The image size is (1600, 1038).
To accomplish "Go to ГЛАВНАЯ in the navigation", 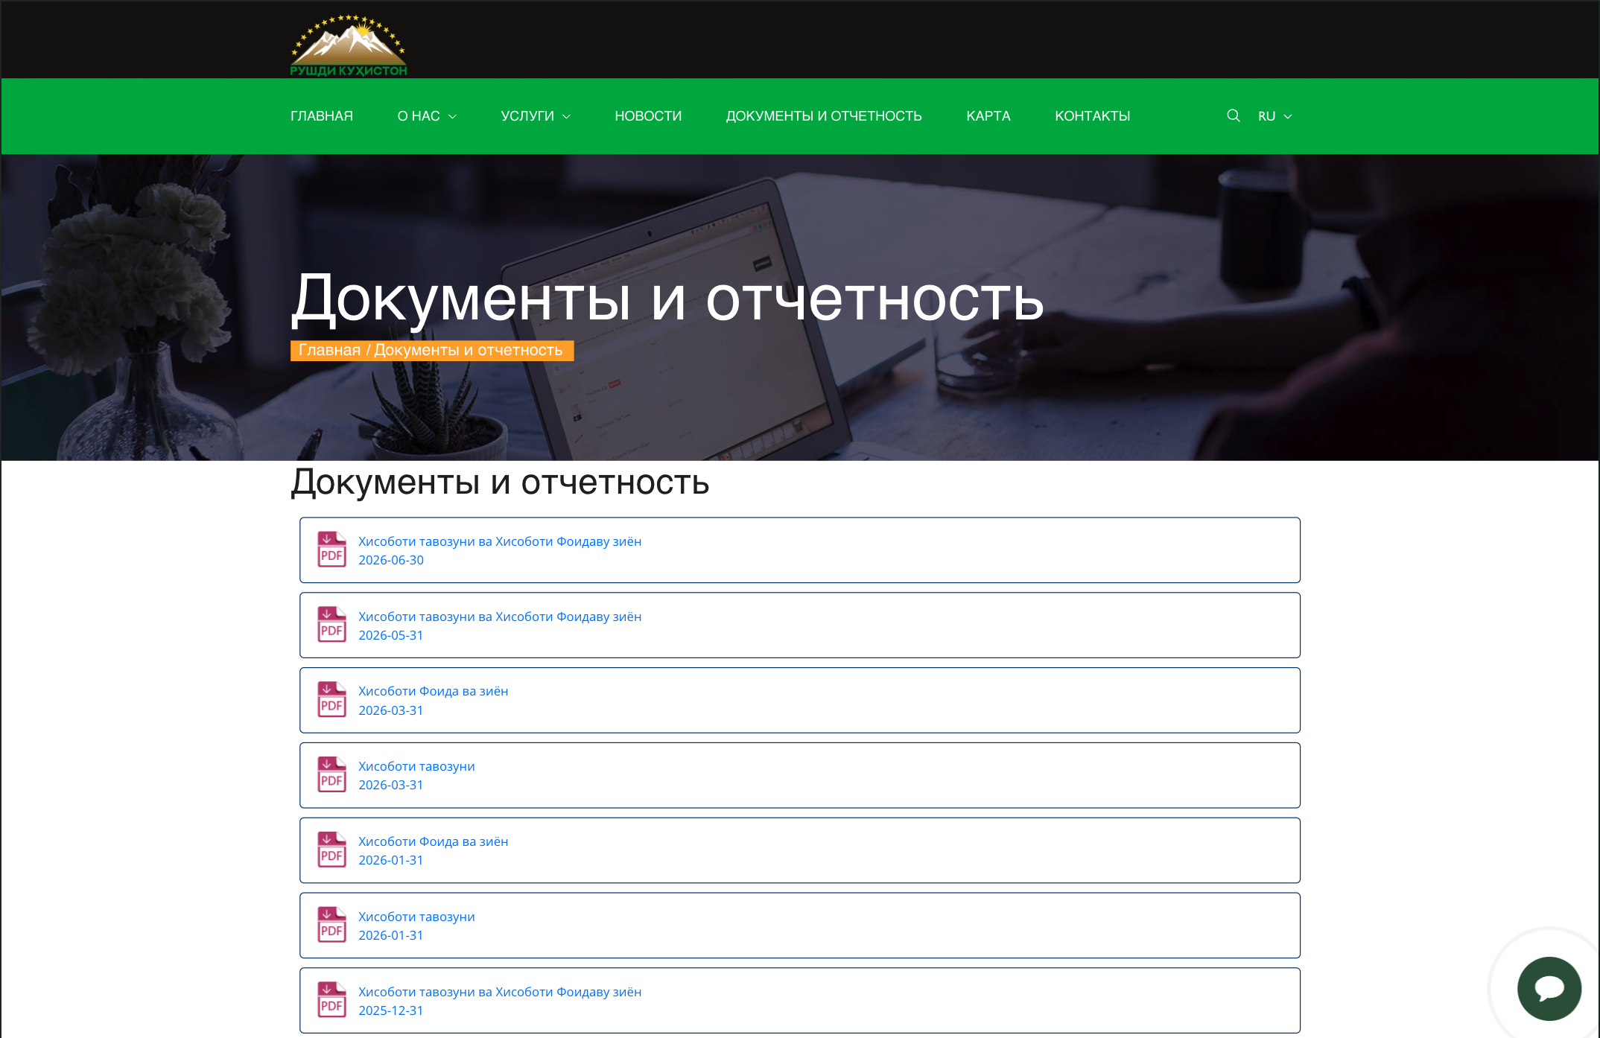I will 322,116.
